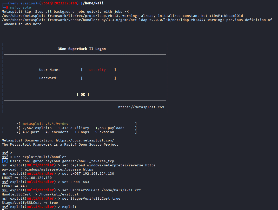Image resolution: width=278 pixels, height=210 pixels.
Task: Click 'WhoamiOid was here' text
Action: click(x=23, y=24)
